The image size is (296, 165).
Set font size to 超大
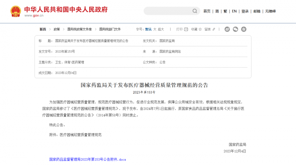(x=161, y=29)
